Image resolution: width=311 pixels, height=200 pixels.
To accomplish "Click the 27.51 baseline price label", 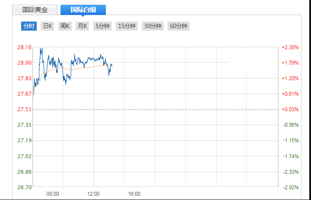I will [24, 109].
